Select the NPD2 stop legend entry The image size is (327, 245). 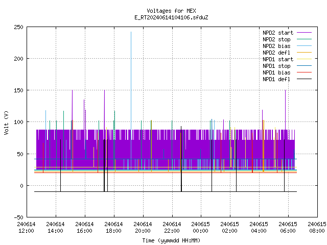[276, 39]
